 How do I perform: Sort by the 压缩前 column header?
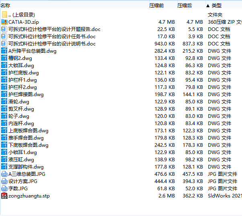[x=157, y=6]
